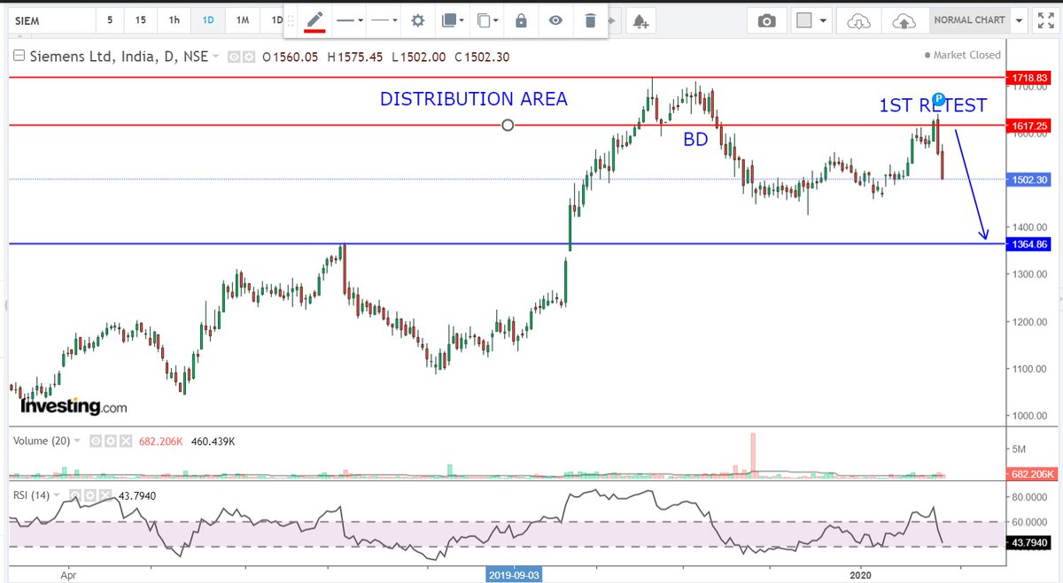The width and height of the screenshot is (1063, 583).
Task: Open the drawing settings gear
Action: pos(417,20)
